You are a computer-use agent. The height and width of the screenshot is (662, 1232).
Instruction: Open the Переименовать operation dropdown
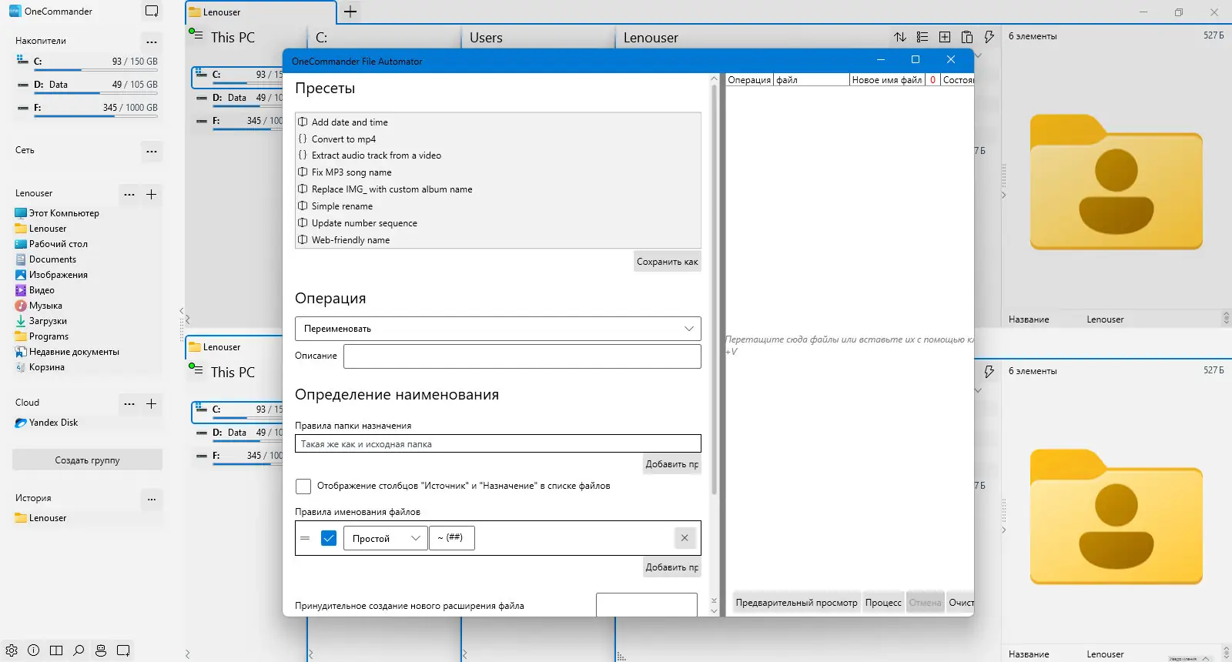point(498,329)
